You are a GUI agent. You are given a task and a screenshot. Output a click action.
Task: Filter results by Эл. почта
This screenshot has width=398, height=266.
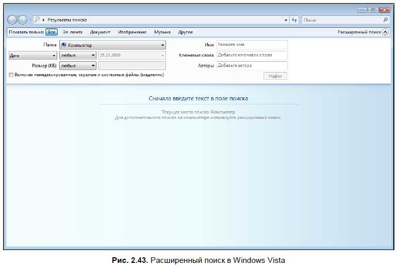[72, 32]
